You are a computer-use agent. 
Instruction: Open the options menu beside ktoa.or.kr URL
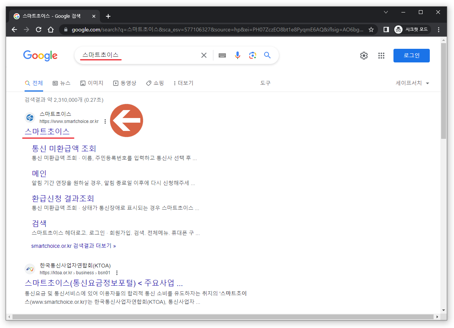(x=117, y=273)
